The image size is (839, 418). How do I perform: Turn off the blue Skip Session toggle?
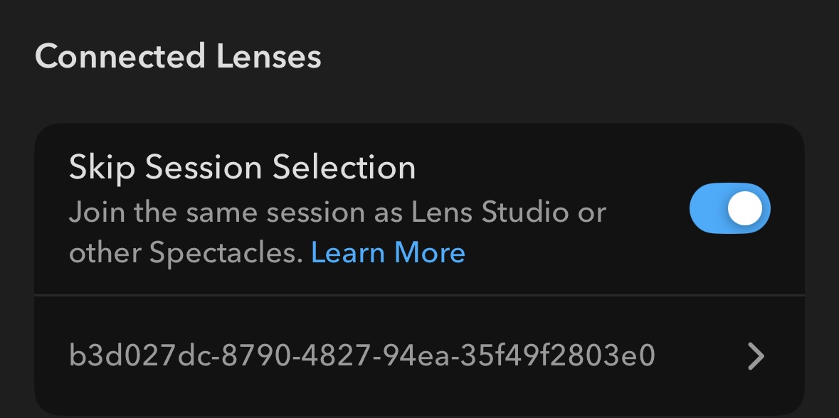729,209
